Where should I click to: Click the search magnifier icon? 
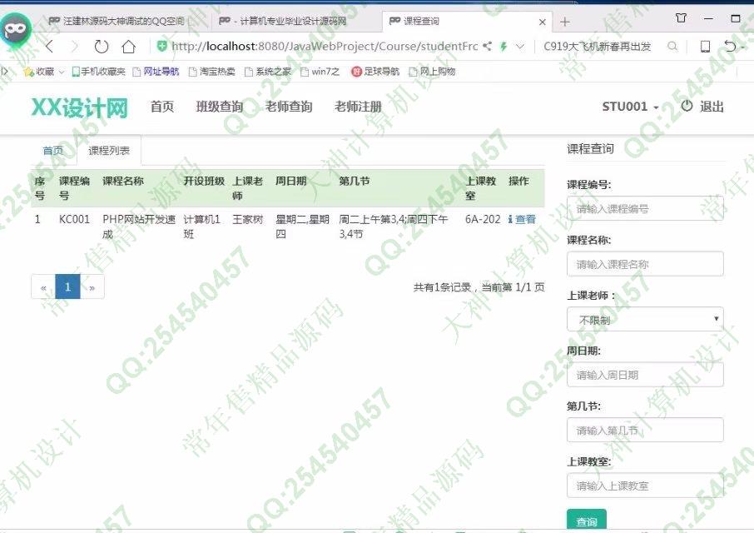672,46
